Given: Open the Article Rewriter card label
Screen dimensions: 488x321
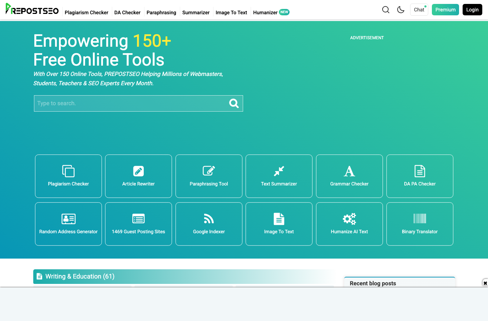Looking at the screenshot, I should pos(138,184).
